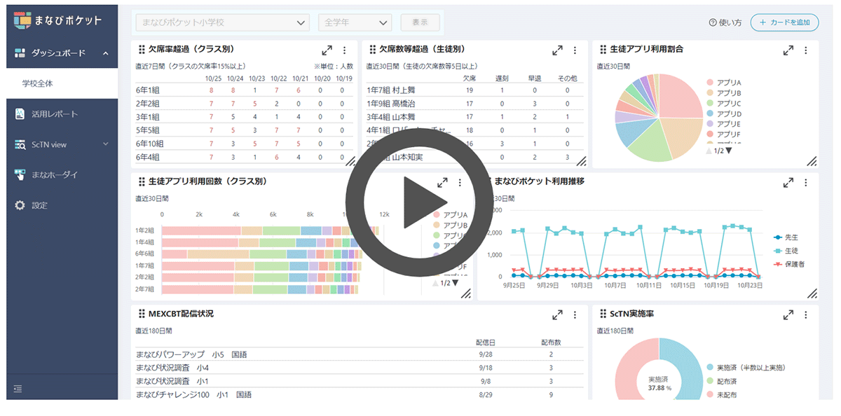The width and height of the screenshot is (841, 416).
Task: Grab the drag handle of 生徒アプリ利用回数（クラス別）
Action: point(142,181)
